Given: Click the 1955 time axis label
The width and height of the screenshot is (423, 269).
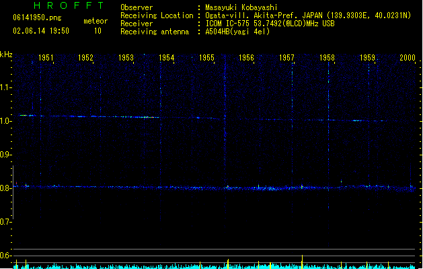Looking at the screenshot, I should [x=206, y=58].
